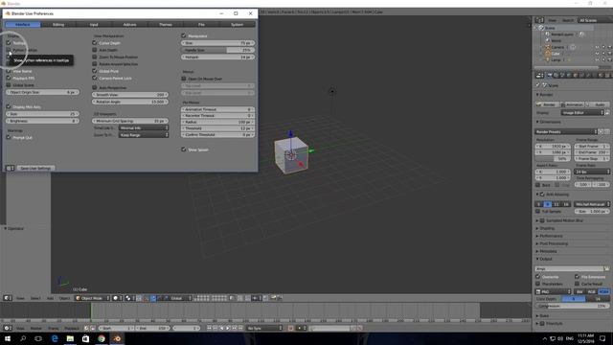Screen dimensions: 613x345
Task: Enable Rotate Around Selection checkbox
Action: pyautogui.click(x=95, y=64)
